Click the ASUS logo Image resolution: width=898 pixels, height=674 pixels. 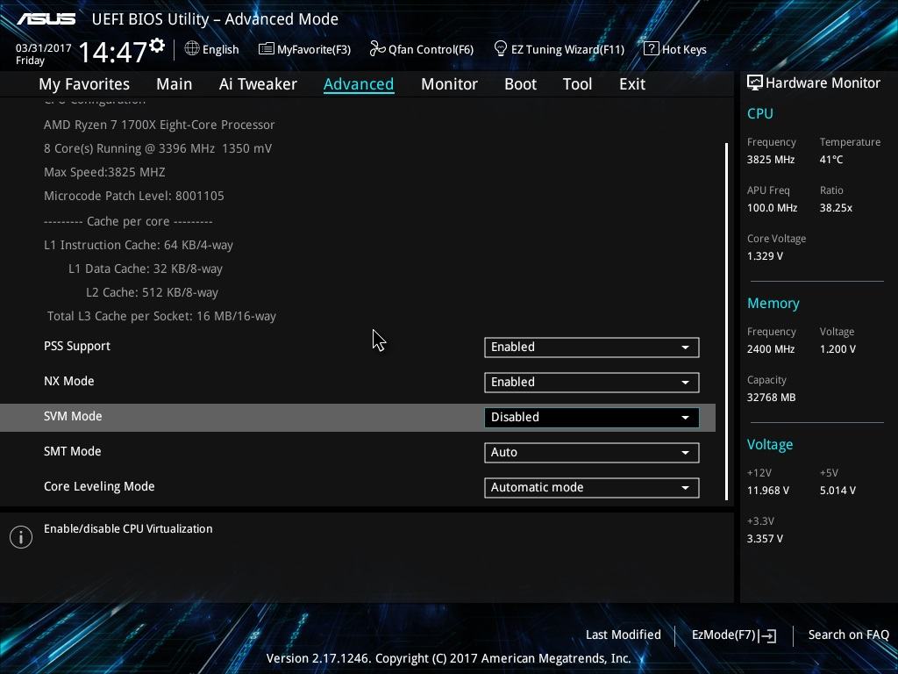46,19
